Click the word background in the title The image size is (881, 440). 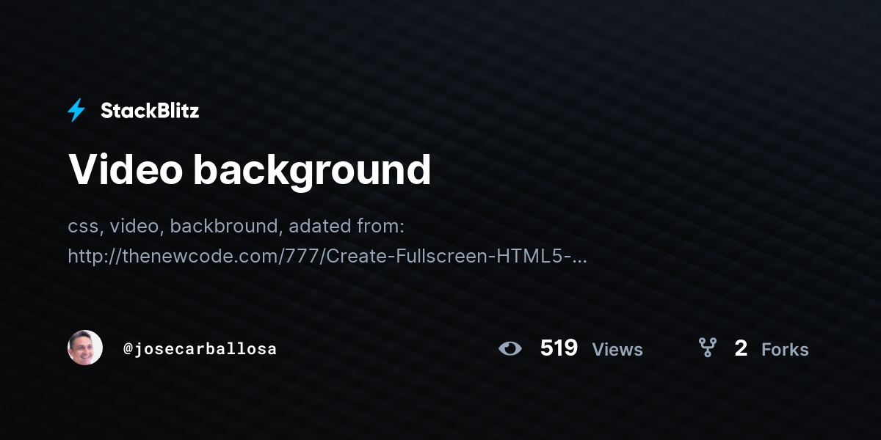tap(312, 171)
